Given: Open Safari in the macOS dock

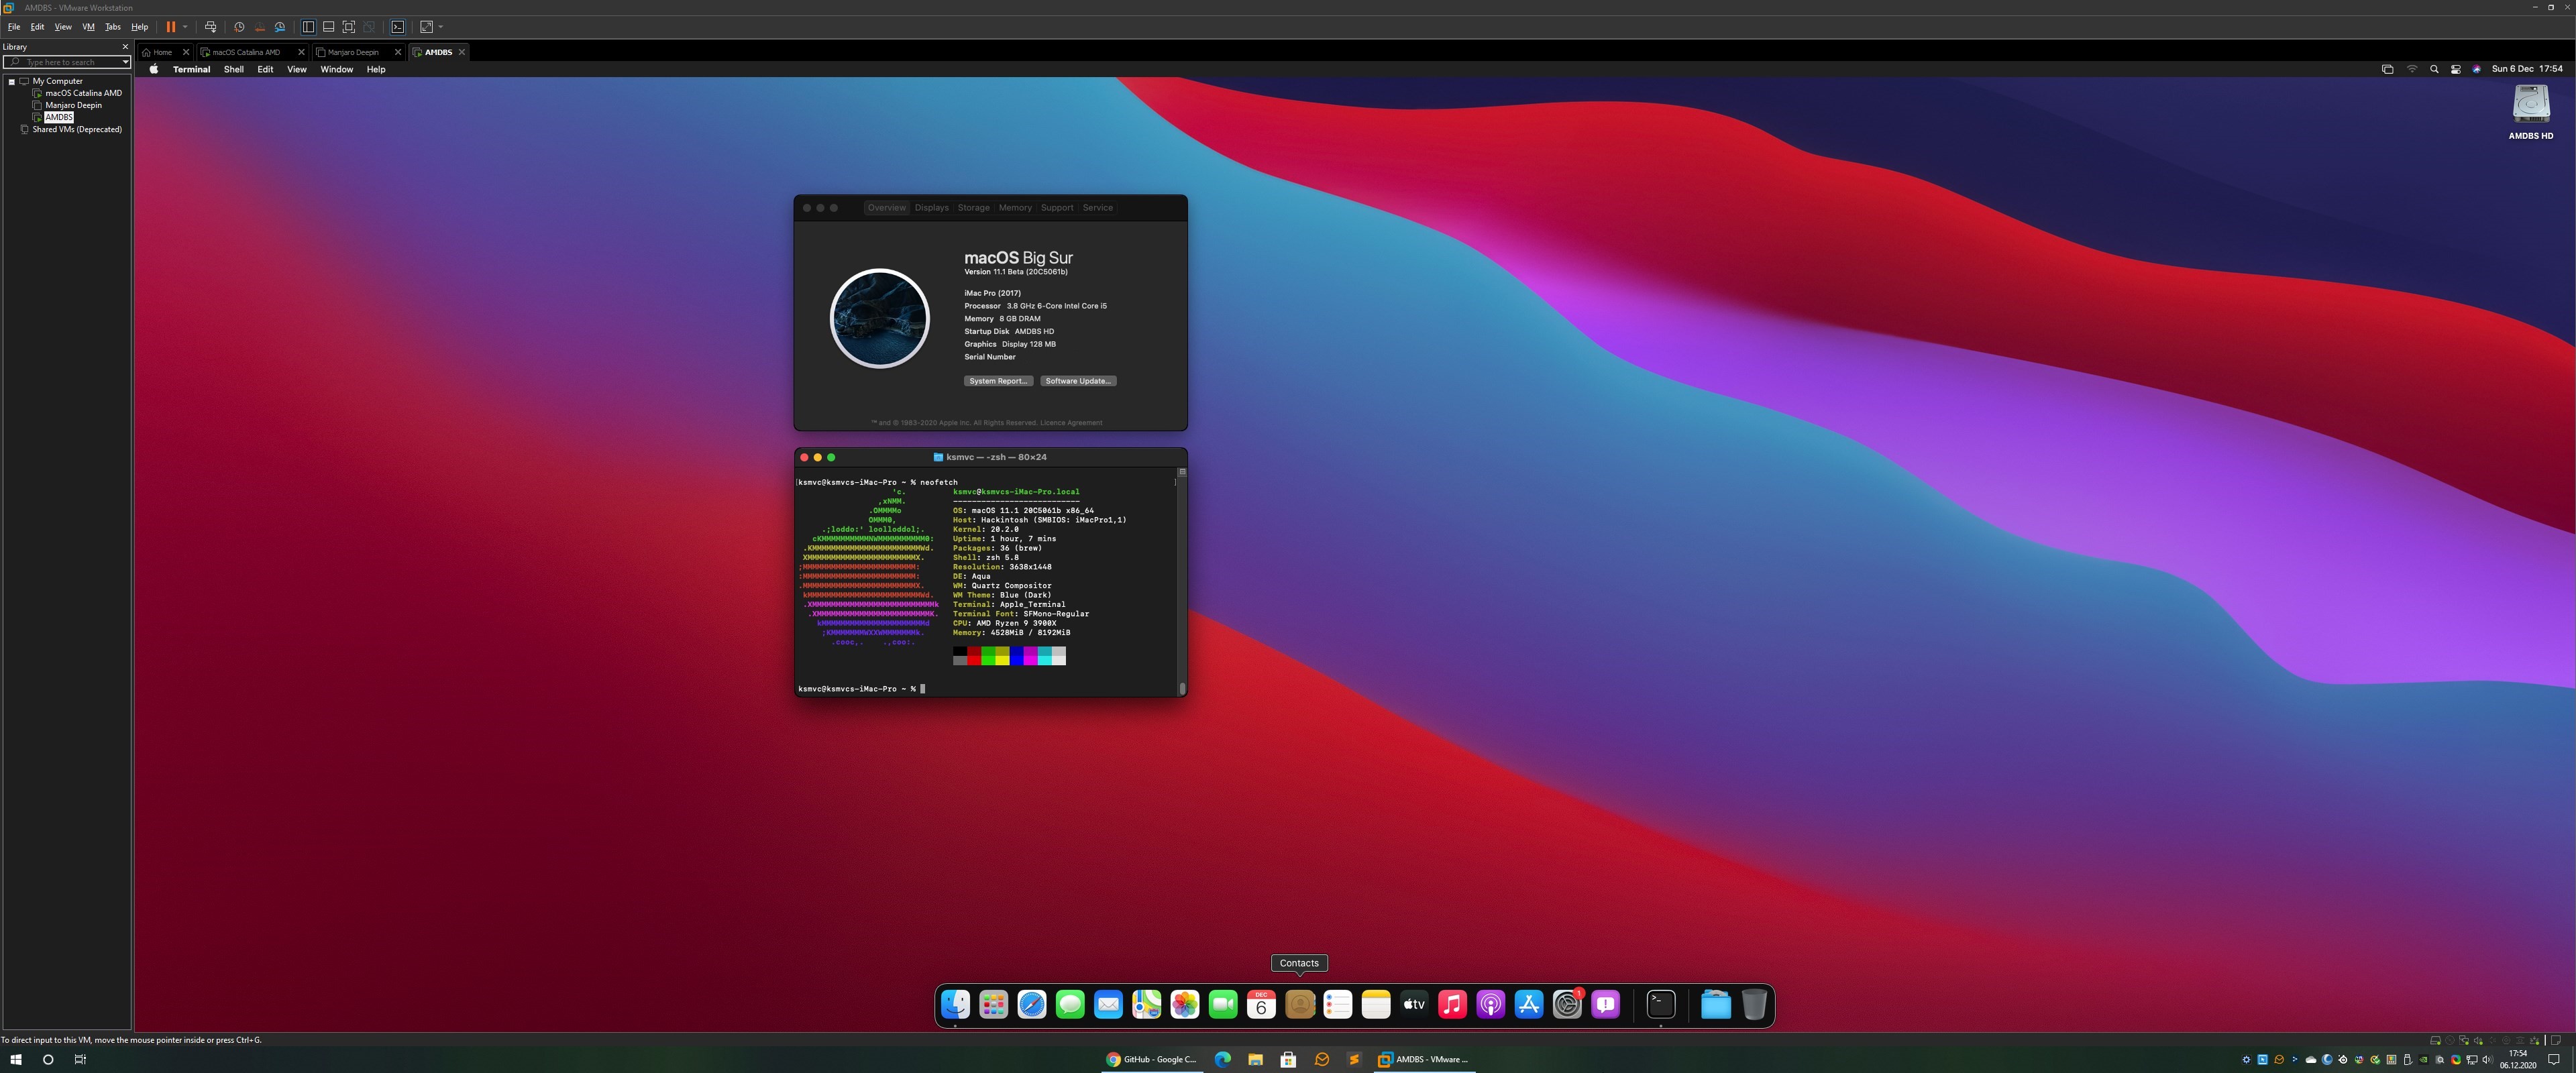Looking at the screenshot, I should (x=1031, y=1004).
